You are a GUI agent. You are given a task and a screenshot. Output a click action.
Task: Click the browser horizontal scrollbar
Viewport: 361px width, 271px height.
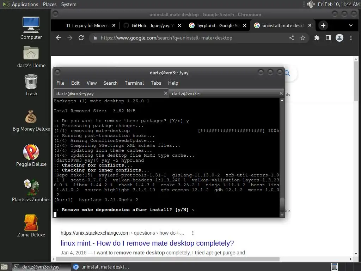(167, 259)
